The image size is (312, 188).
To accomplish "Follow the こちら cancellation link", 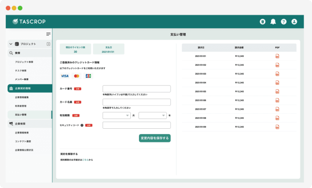I will coord(85,160).
